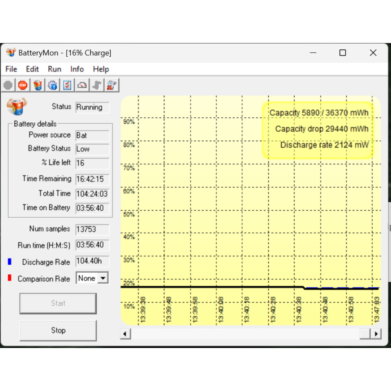Click the grayed-out octagon start icon
The width and height of the screenshot is (391, 391).
[8, 85]
